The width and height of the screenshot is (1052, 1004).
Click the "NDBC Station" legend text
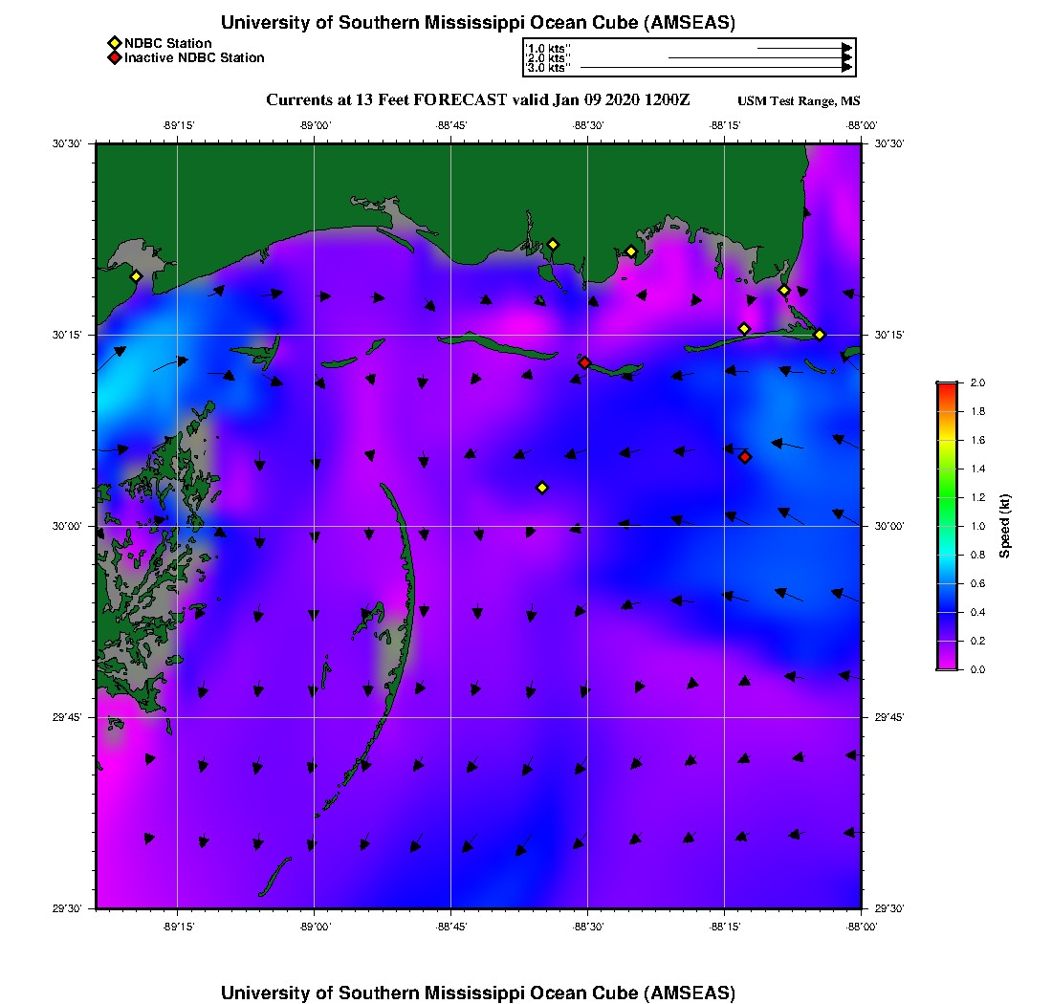pyautogui.click(x=167, y=44)
